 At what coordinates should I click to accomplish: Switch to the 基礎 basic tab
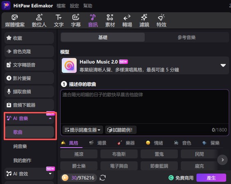tap(103, 37)
